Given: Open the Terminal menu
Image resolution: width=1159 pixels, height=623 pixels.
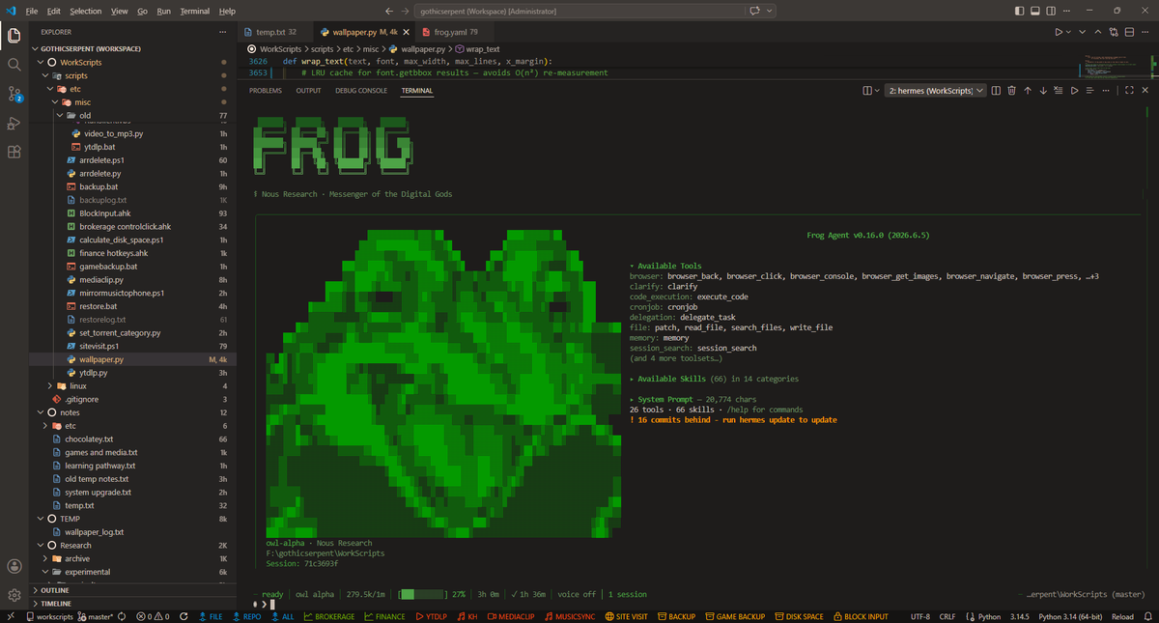Looking at the screenshot, I should pos(194,11).
